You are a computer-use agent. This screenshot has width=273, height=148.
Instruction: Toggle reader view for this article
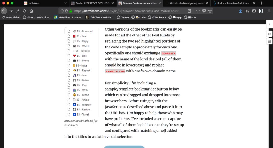click(189, 11)
